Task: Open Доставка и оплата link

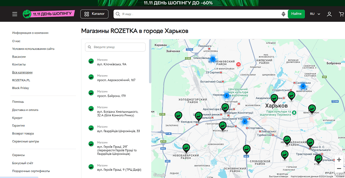Action: (25, 110)
